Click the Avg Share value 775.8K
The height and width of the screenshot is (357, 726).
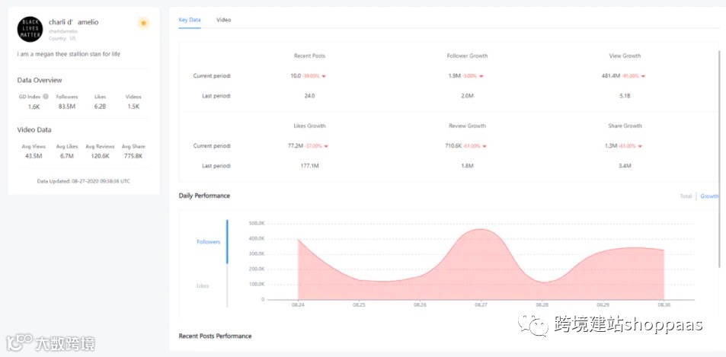tap(133, 156)
